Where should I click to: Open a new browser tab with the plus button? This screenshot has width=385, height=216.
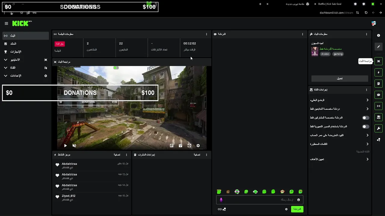260,4
